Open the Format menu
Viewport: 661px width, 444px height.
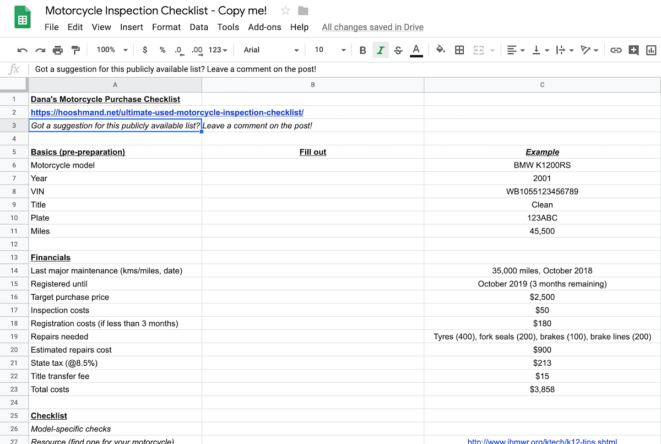[166, 27]
